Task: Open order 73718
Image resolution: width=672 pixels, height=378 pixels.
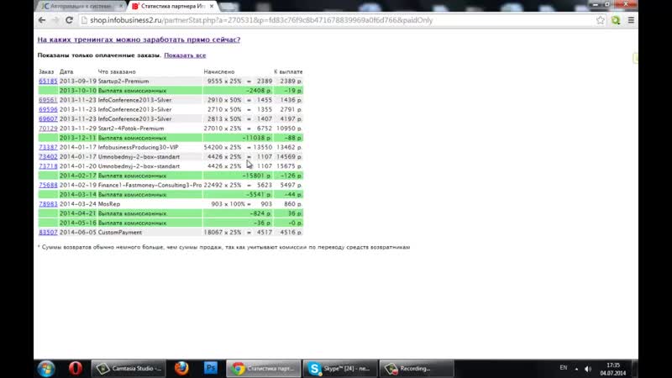Action: (48, 165)
